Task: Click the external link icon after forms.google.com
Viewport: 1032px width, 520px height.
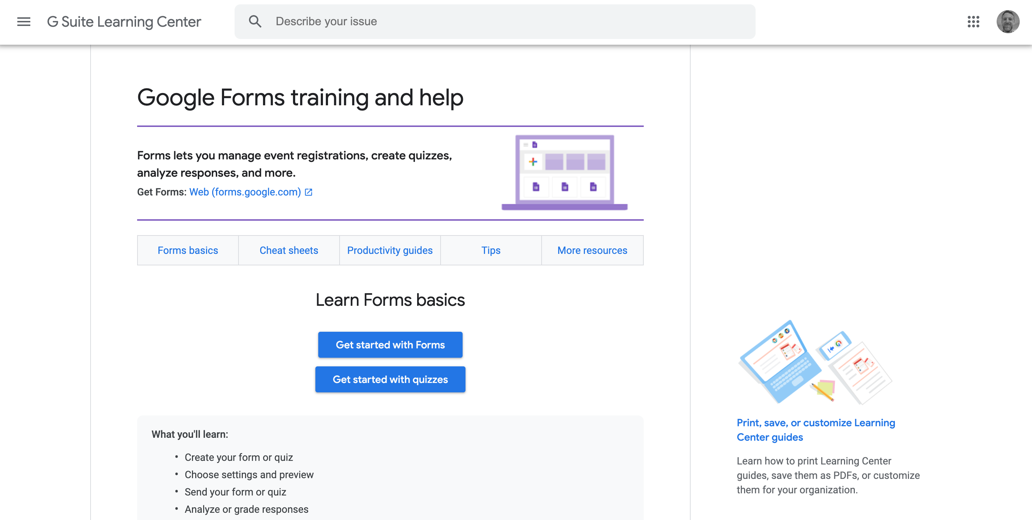Action: coord(309,192)
